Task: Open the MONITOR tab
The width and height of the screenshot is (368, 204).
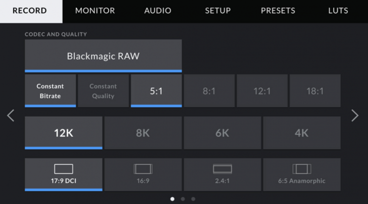Action: [x=94, y=11]
